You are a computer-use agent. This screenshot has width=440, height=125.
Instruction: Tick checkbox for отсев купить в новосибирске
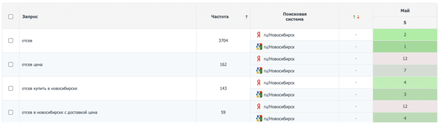(11, 89)
